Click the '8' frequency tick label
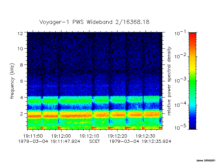Screen dimensions: 216x162 (x=21, y=65)
